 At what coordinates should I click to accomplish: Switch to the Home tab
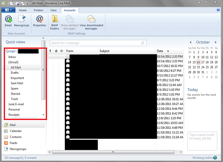coord(23,10)
